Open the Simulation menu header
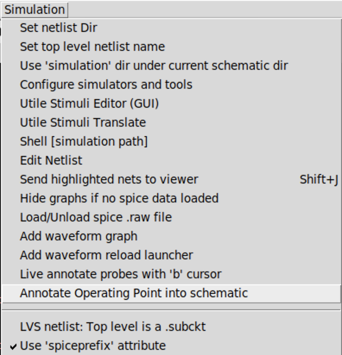This screenshot has height=355, width=342. (x=35, y=10)
